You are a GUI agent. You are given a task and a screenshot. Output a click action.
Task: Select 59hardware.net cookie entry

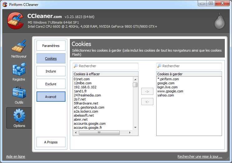pos(86,103)
